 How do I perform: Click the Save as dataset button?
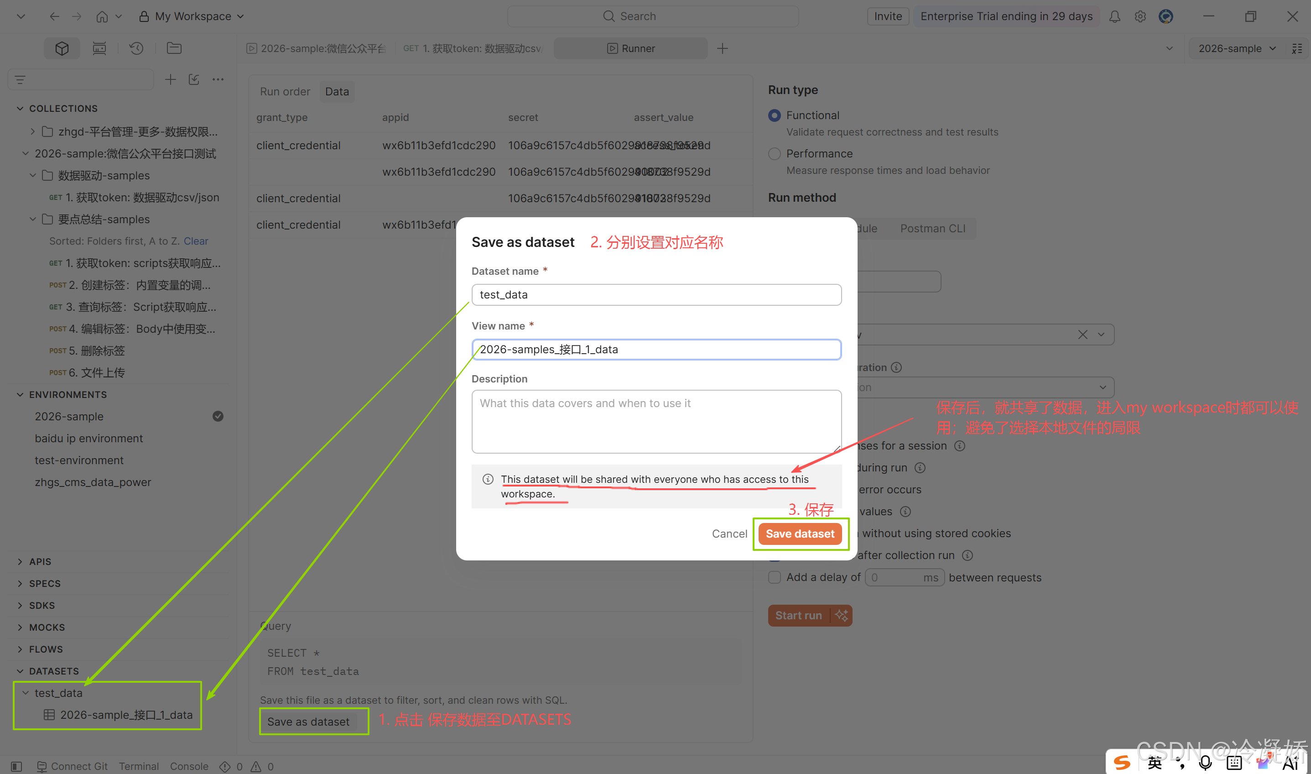click(x=309, y=722)
